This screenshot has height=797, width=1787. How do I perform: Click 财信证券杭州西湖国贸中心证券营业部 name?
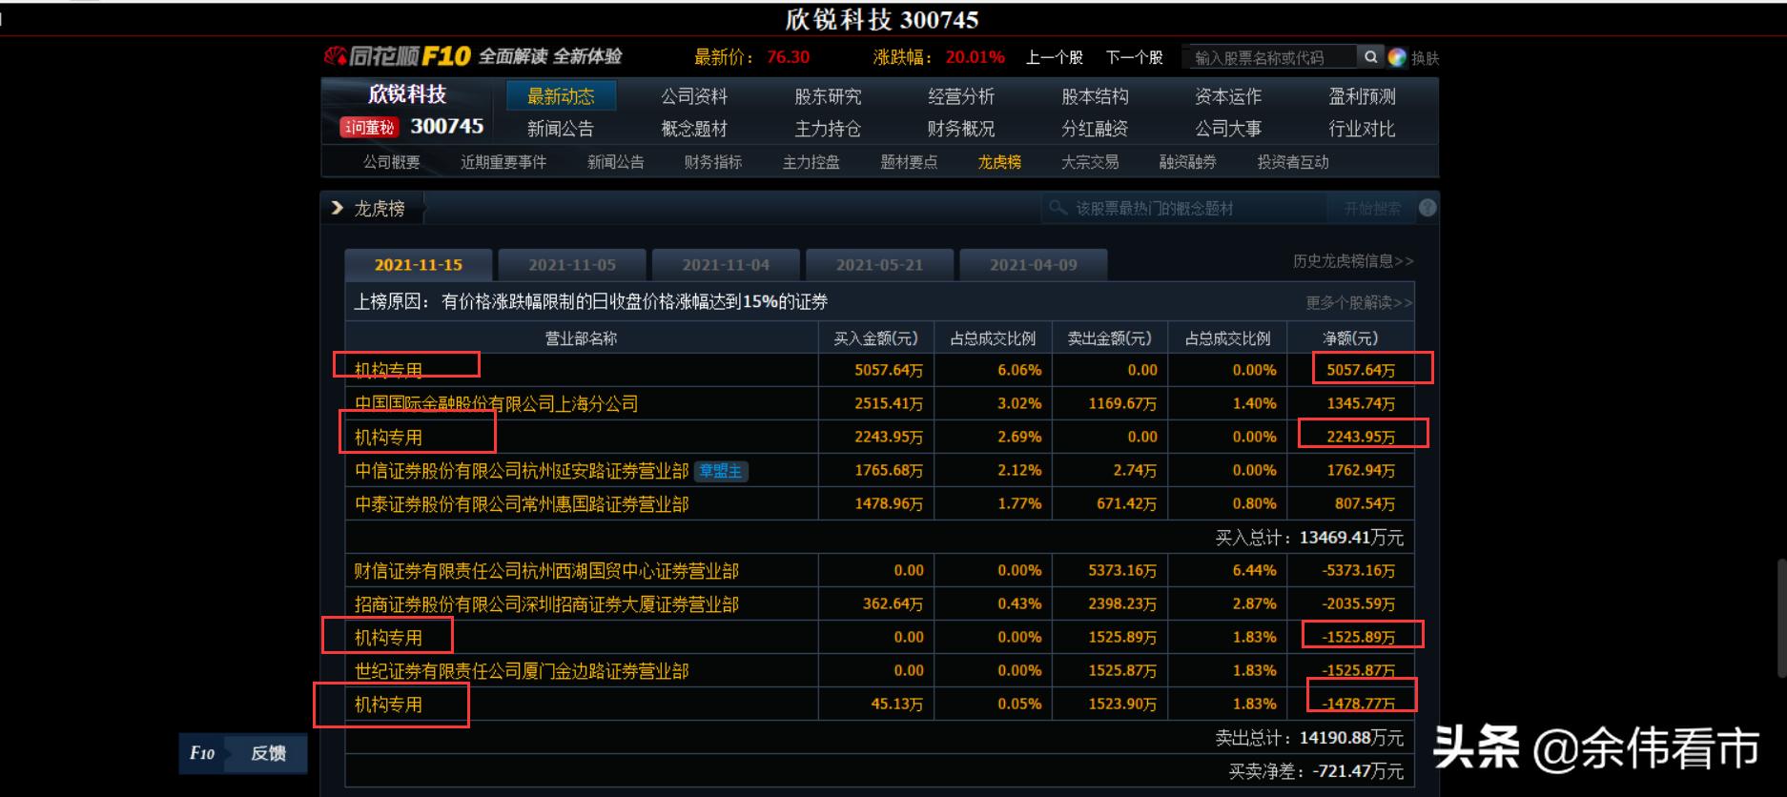click(546, 571)
